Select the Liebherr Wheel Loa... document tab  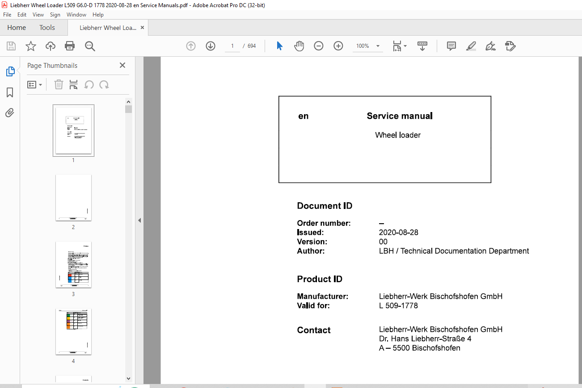point(108,28)
